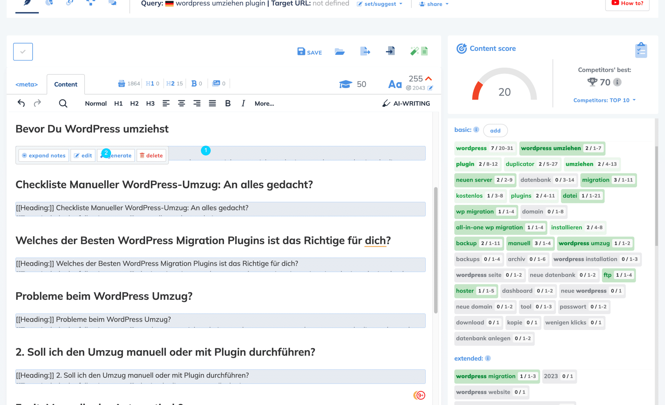The width and height of the screenshot is (665, 405).
Task: Toggle bold formatting in the editor toolbar
Action: point(228,103)
